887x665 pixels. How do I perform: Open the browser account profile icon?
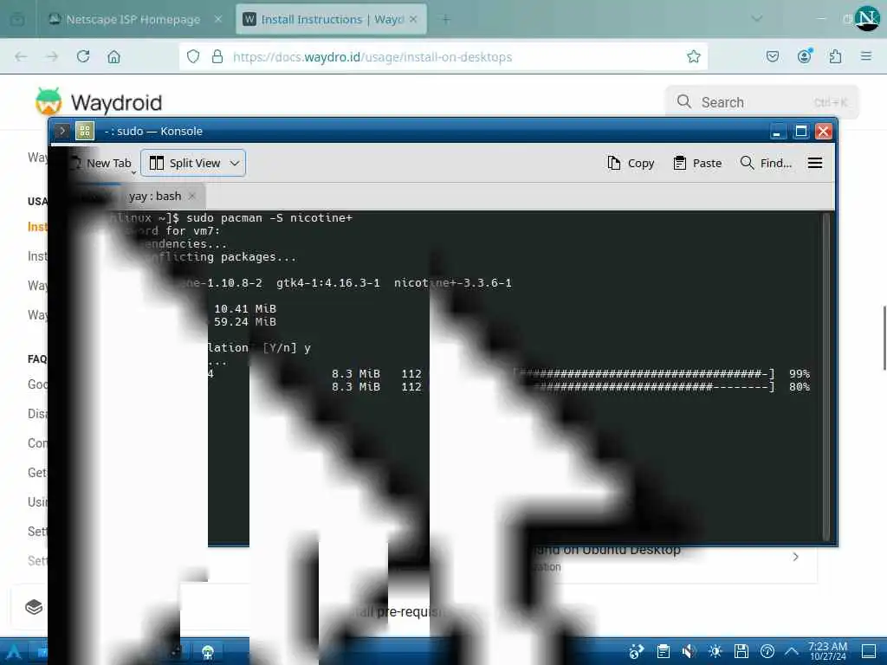coord(805,56)
